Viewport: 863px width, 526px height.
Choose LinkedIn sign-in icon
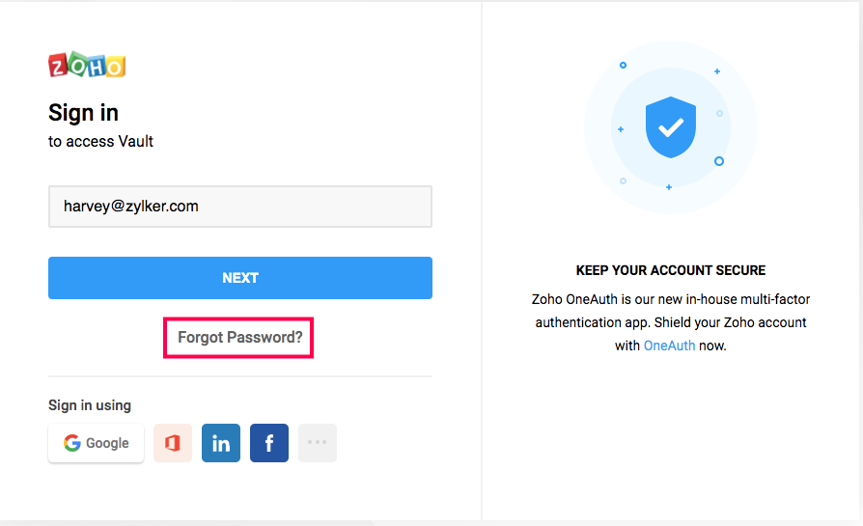221,443
